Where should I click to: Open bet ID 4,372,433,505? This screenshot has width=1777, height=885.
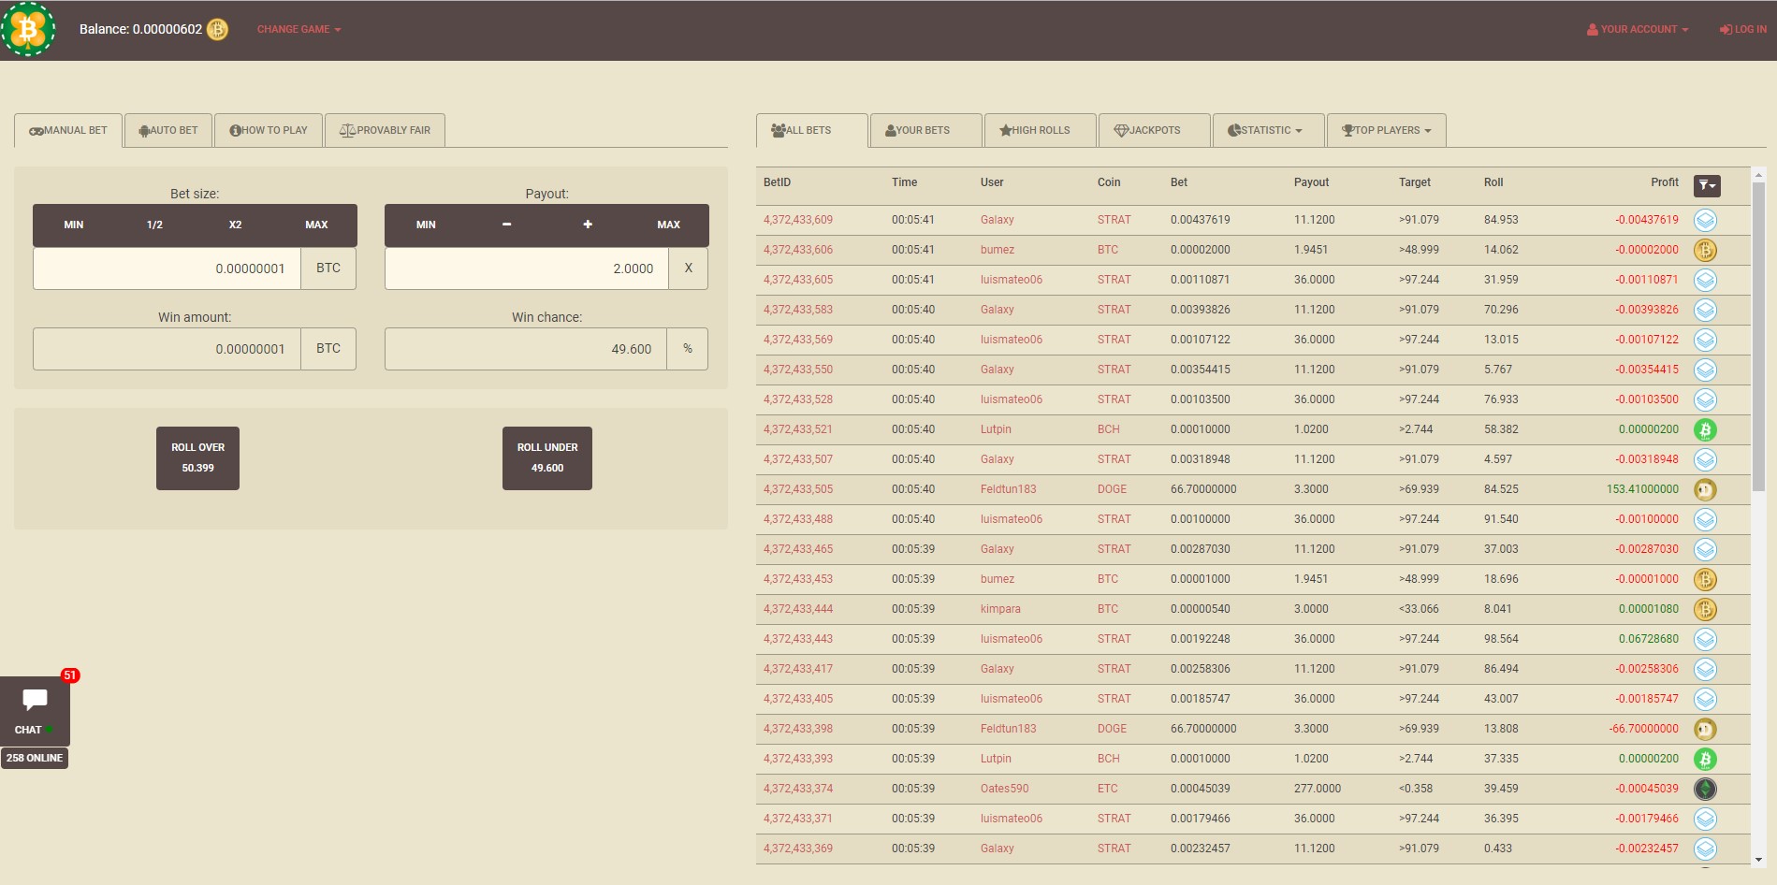point(798,489)
